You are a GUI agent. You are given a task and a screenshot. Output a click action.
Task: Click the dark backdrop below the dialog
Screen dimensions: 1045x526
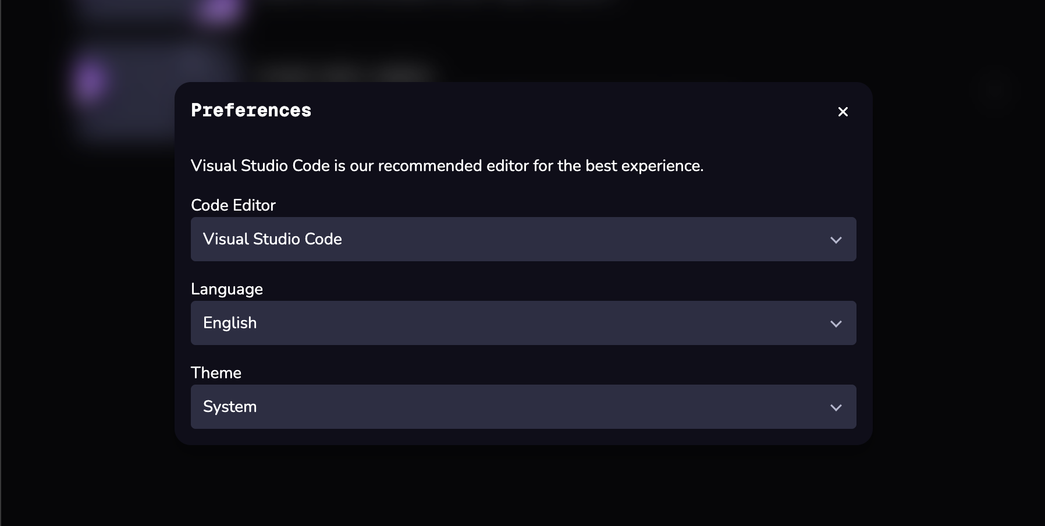coord(522,489)
